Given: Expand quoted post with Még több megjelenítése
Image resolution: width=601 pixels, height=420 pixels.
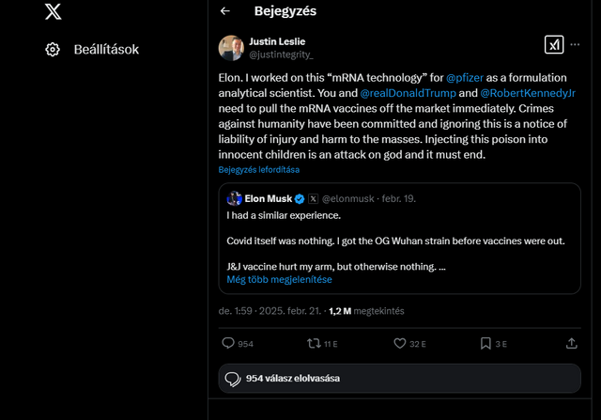Looking at the screenshot, I should 279,279.
